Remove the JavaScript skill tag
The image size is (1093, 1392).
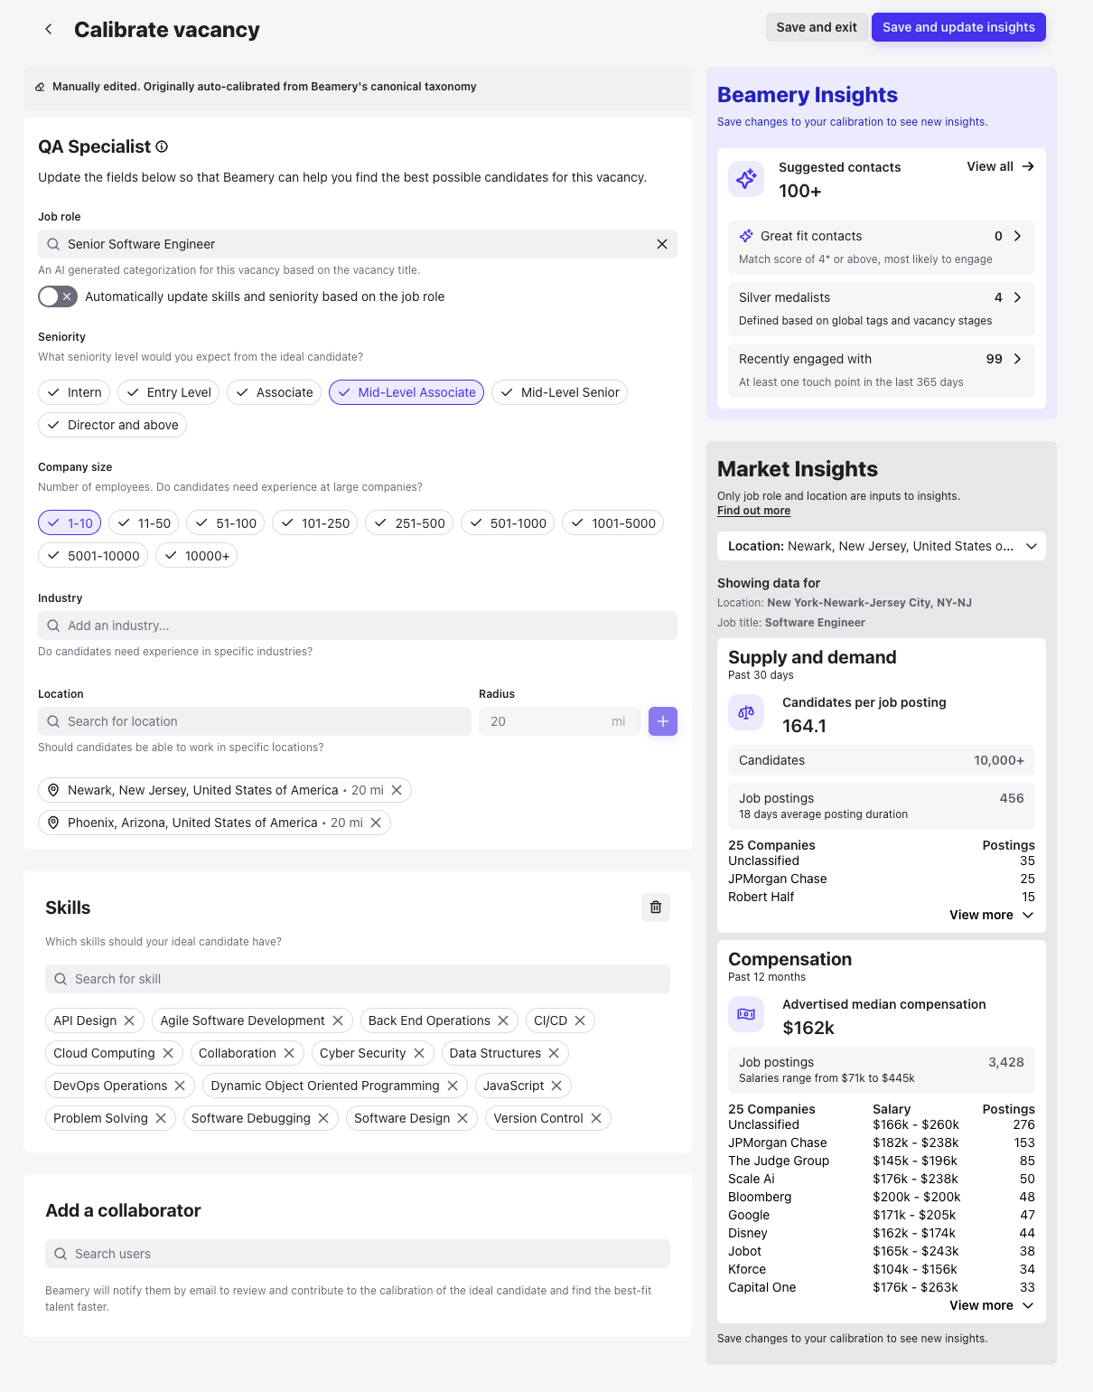coord(556,1086)
